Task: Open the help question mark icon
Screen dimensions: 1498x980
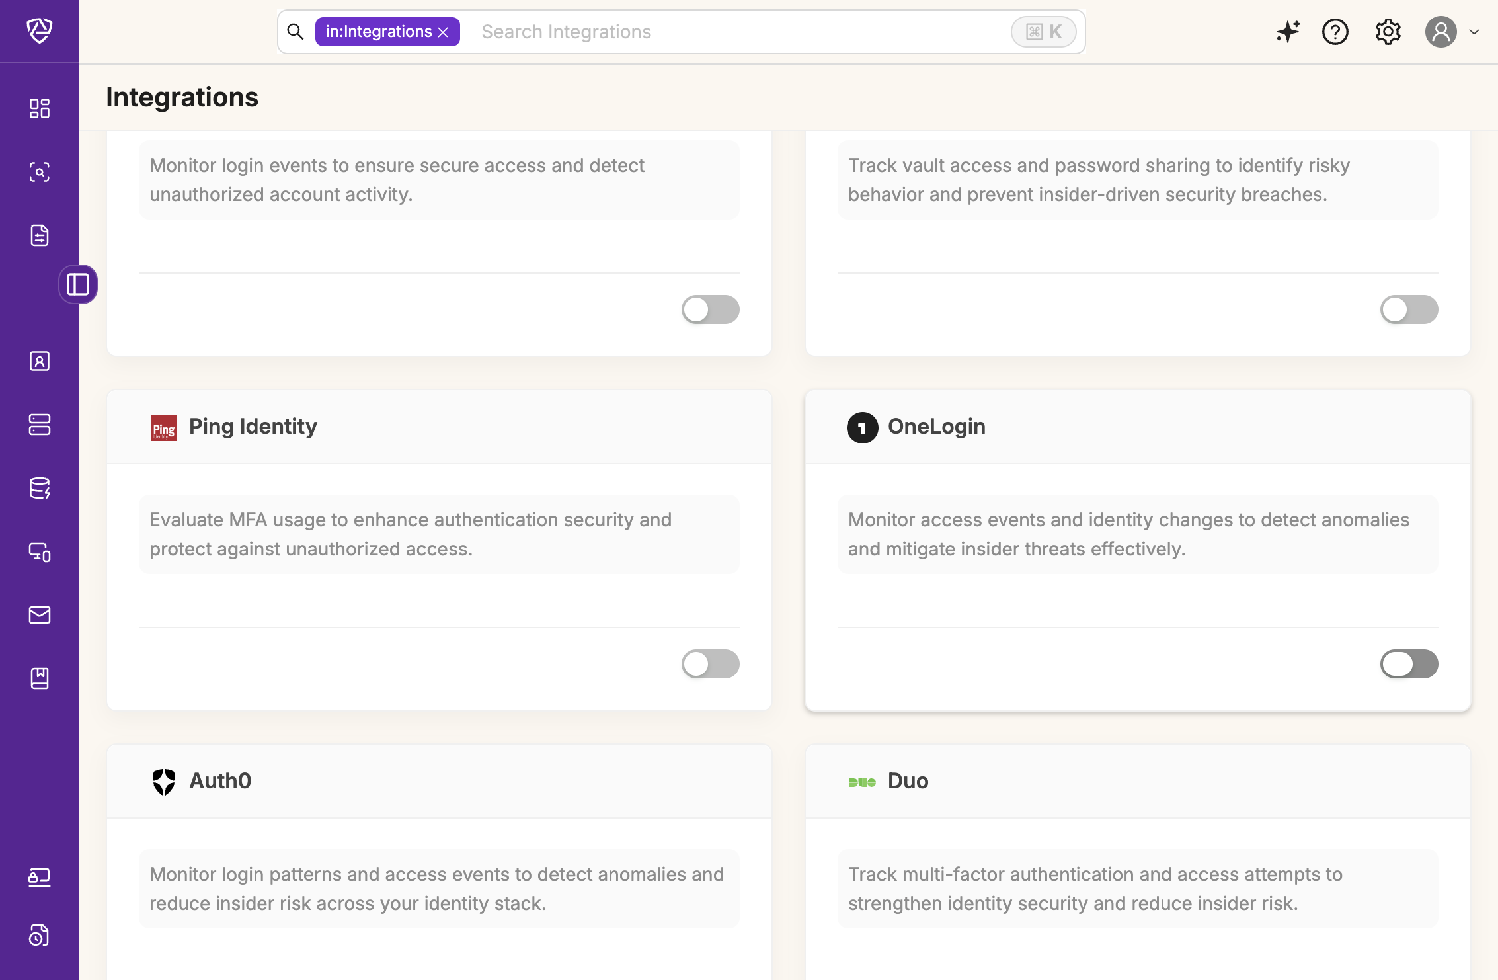Action: coord(1335,32)
